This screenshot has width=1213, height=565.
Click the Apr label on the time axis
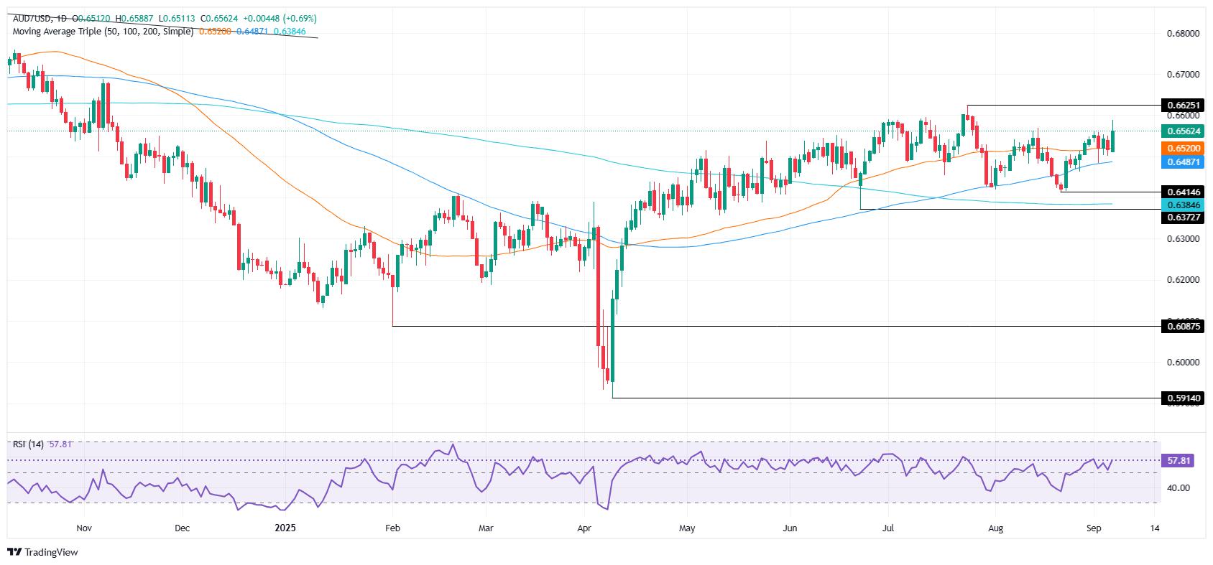[x=584, y=529]
